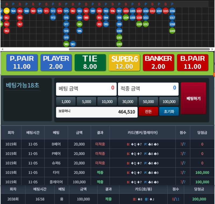Select the yellow SUPER.6 12.00 bet
Image resolution: width=215 pixels, height=204 pixels.
coord(124,63)
